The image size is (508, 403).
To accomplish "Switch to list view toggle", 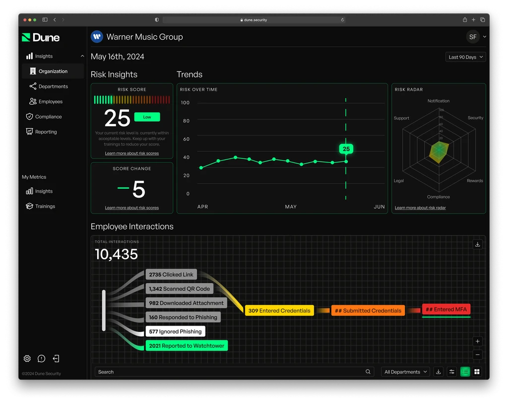I will (x=465, y=372).
